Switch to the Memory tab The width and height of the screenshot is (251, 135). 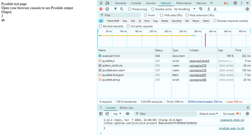201,3
